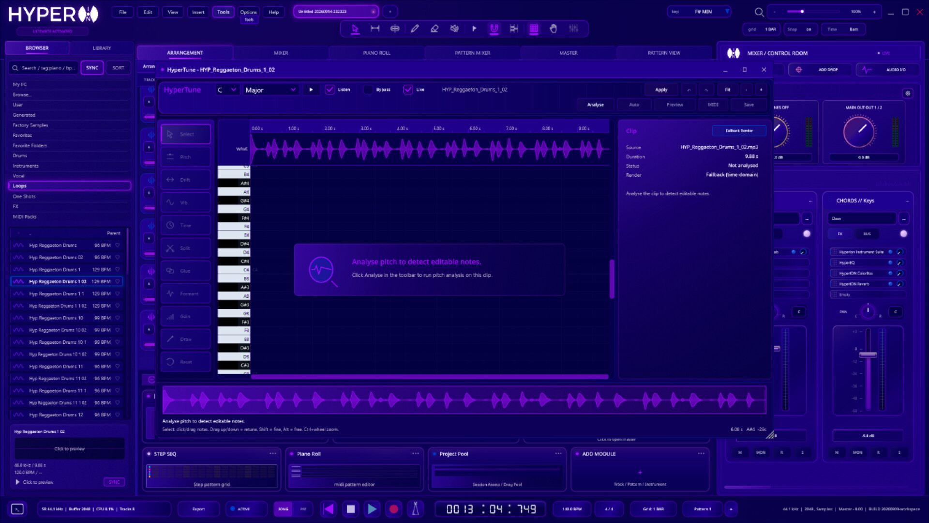Open the Major scale dropdown
The height and width of the screenshot is (523, 929).
[x=270, y=90]
